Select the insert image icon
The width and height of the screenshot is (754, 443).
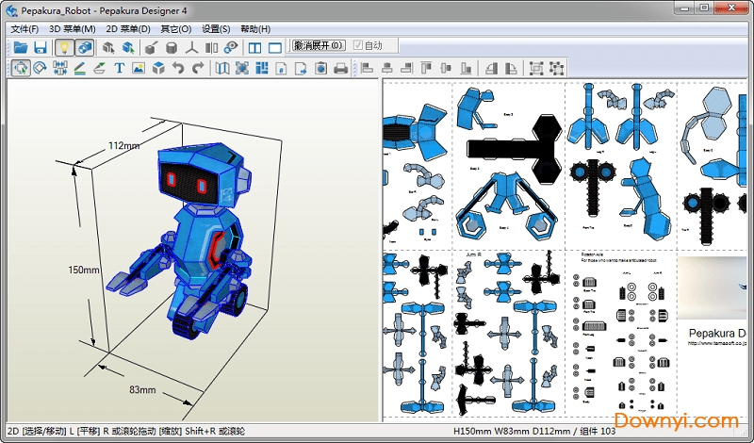(139, 68)
